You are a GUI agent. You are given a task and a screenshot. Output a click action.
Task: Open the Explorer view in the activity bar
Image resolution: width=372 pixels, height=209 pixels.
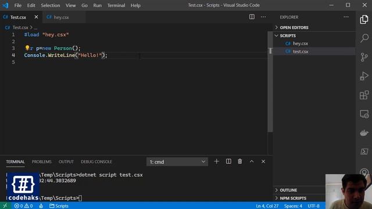pyautogui.click(x=364, y=19)
